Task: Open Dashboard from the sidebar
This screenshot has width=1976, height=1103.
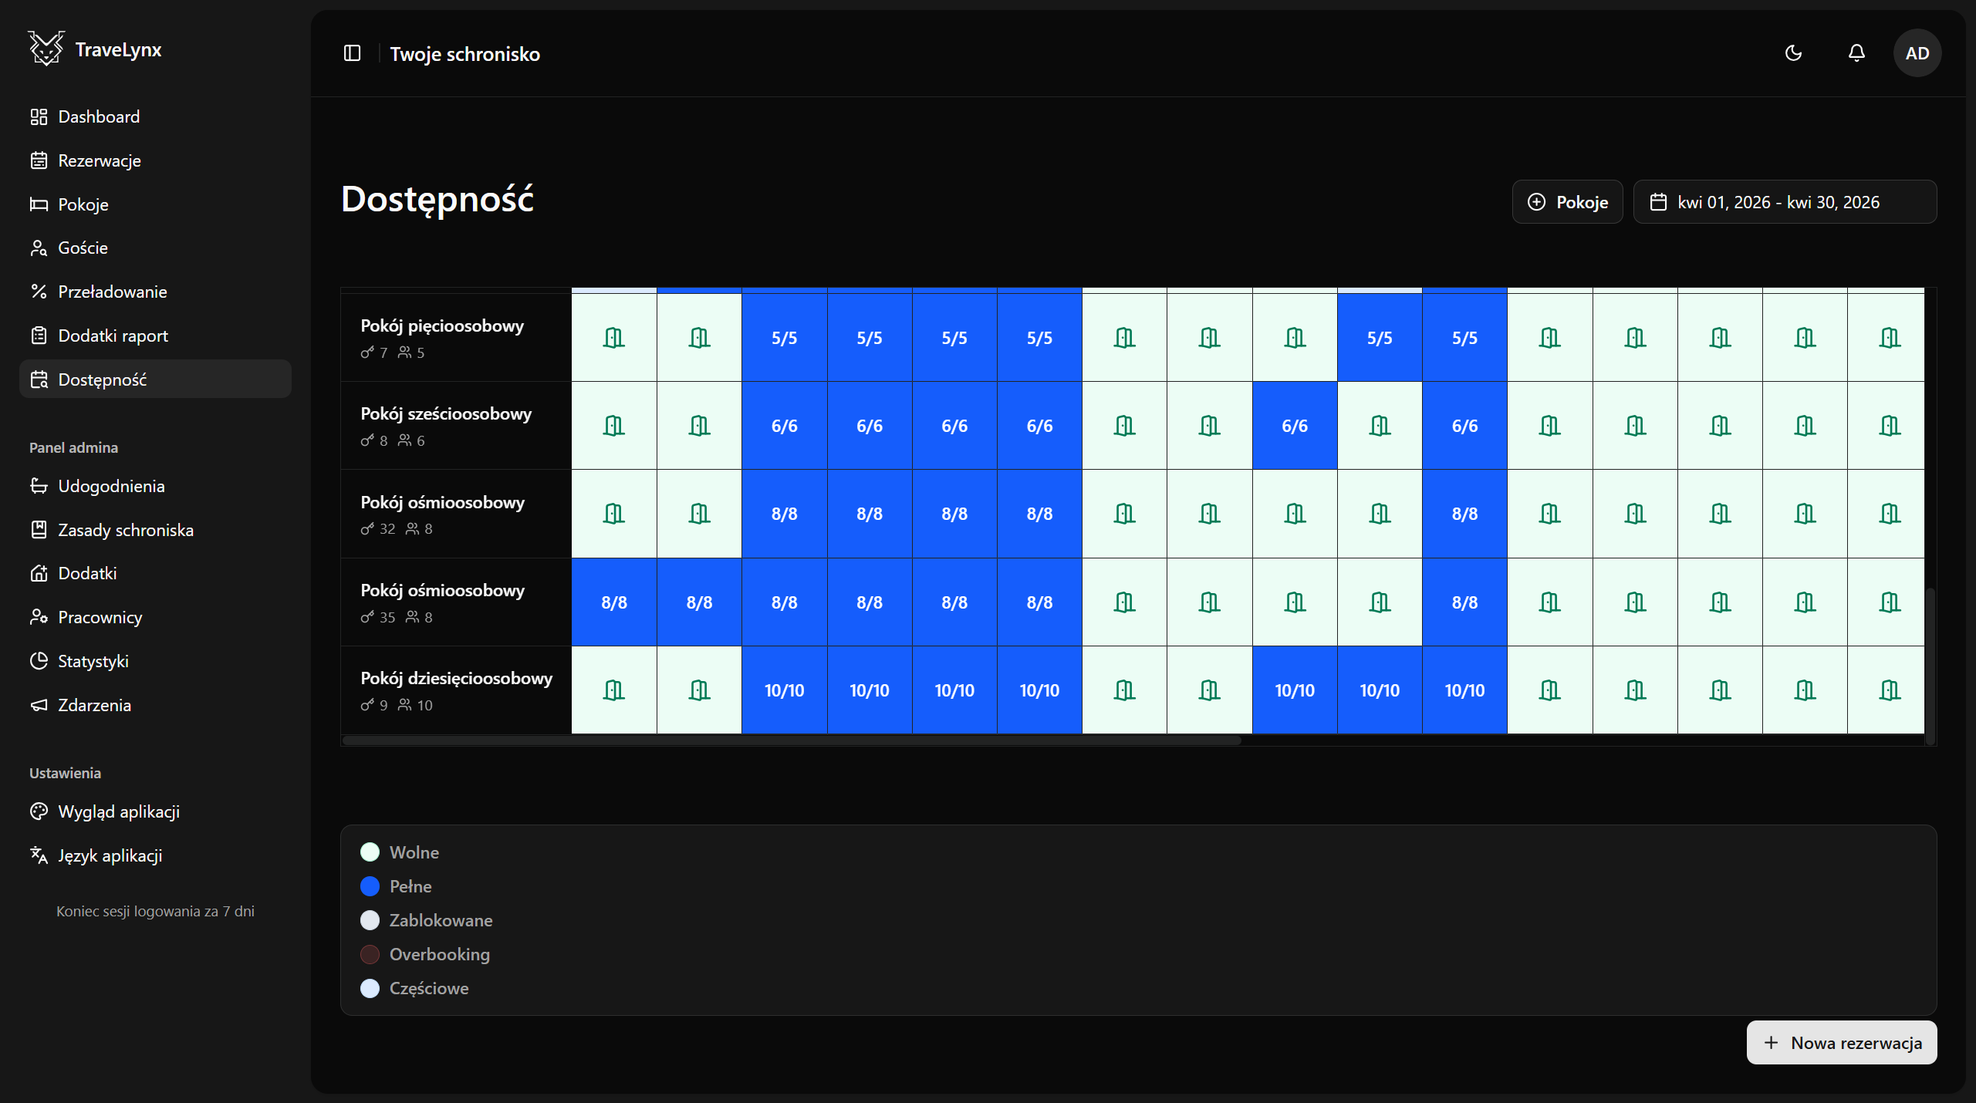Action: pyautogui.click(x=99, y=116)
